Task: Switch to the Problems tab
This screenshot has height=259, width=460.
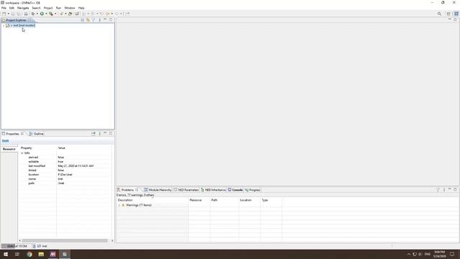Action: point(128,190)
